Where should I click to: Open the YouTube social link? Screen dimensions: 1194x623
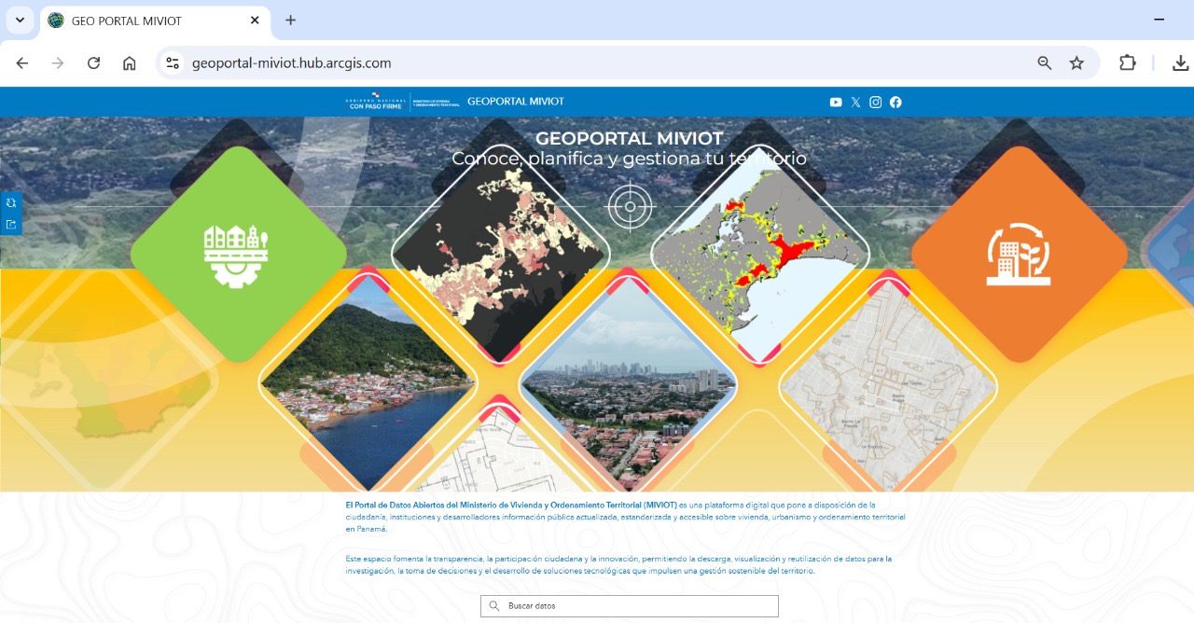point(836,102)
